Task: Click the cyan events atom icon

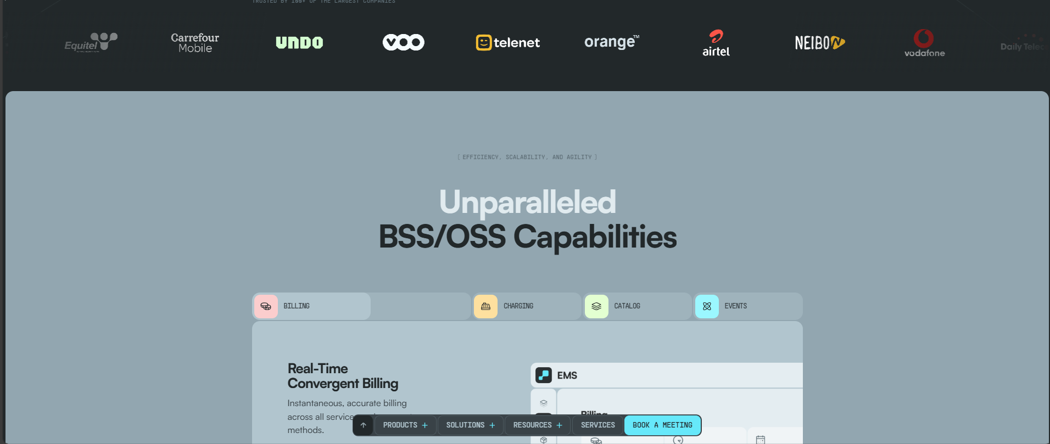Action: pyautogui.click(x=707, y=306)
